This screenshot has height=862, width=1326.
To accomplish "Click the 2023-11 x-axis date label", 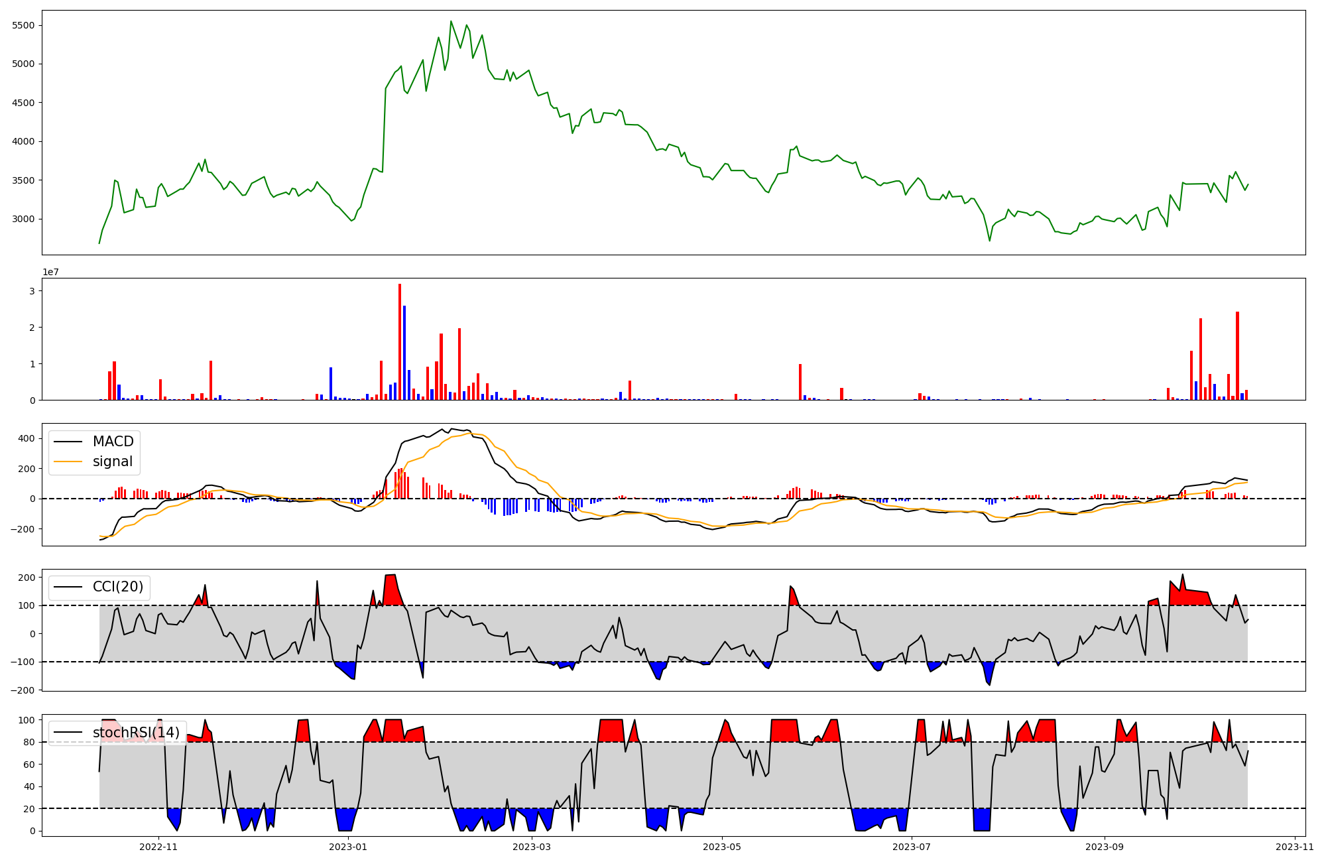I will [1294, 847].
